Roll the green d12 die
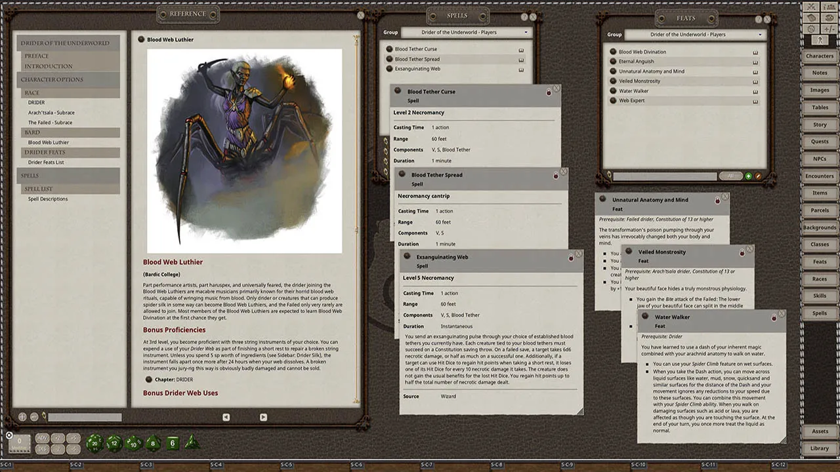The height and width of the screenshot is (472, 840). tap(114, 442)
